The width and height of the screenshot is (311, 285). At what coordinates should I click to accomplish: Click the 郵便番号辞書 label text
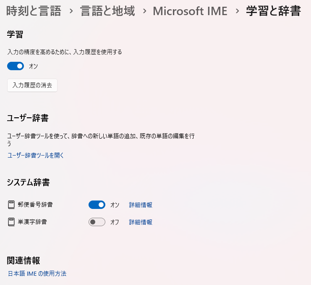point(35,205)
